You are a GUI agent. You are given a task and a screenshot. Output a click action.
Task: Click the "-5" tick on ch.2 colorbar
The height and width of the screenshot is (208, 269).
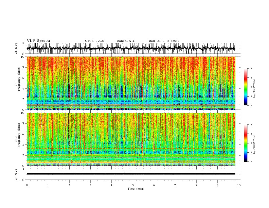pyautogui.click(x=250, y=143)
